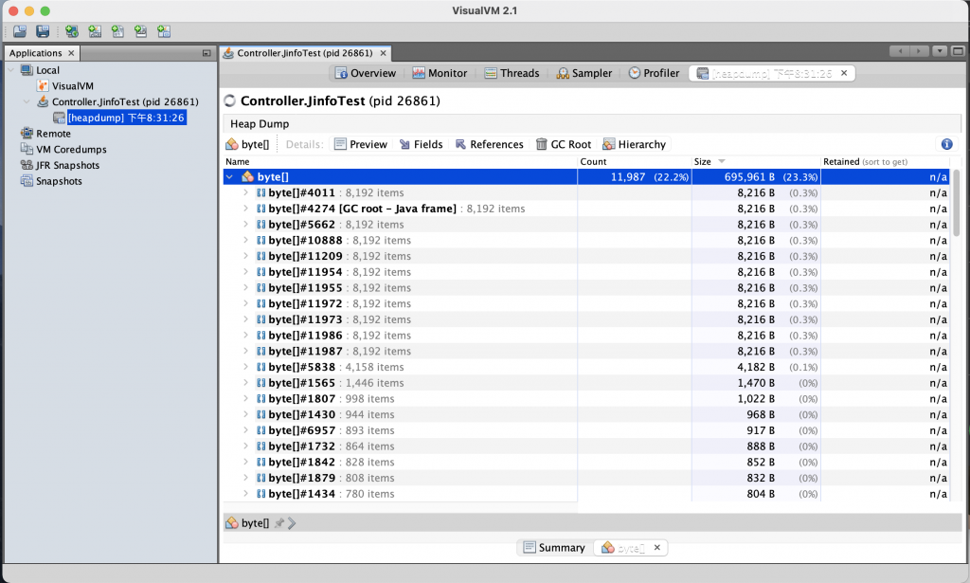The height and width of the screenshot is (583, 970).
Task: Click breadcrumb forward chevron arrow
Action: pyautogui.click(x=292, y=523)
